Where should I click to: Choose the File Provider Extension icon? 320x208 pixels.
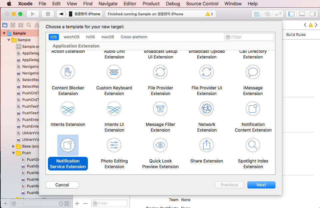(x=160, y=72)
